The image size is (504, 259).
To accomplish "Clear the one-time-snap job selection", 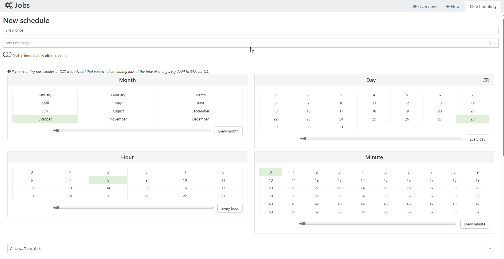I will [490, 43].
